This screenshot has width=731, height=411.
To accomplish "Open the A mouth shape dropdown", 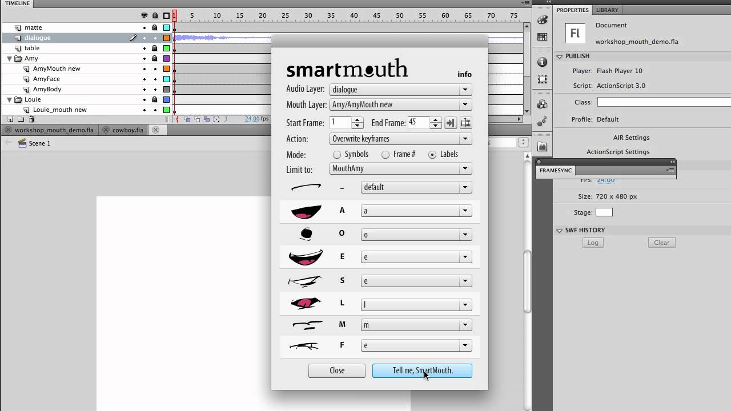I will tap(416, 211).
